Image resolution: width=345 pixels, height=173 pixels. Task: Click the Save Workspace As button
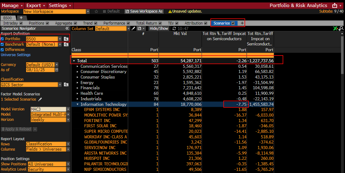144,11
